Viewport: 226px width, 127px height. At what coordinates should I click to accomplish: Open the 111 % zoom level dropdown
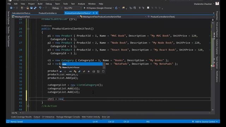16,113
